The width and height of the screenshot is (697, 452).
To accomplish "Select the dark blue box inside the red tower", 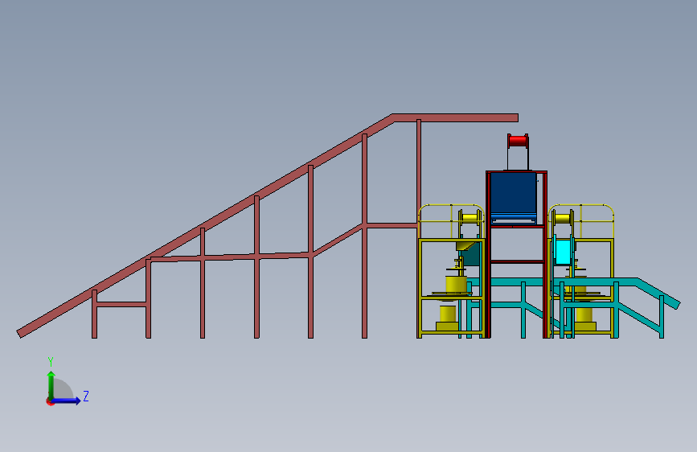I will point(514,195).
